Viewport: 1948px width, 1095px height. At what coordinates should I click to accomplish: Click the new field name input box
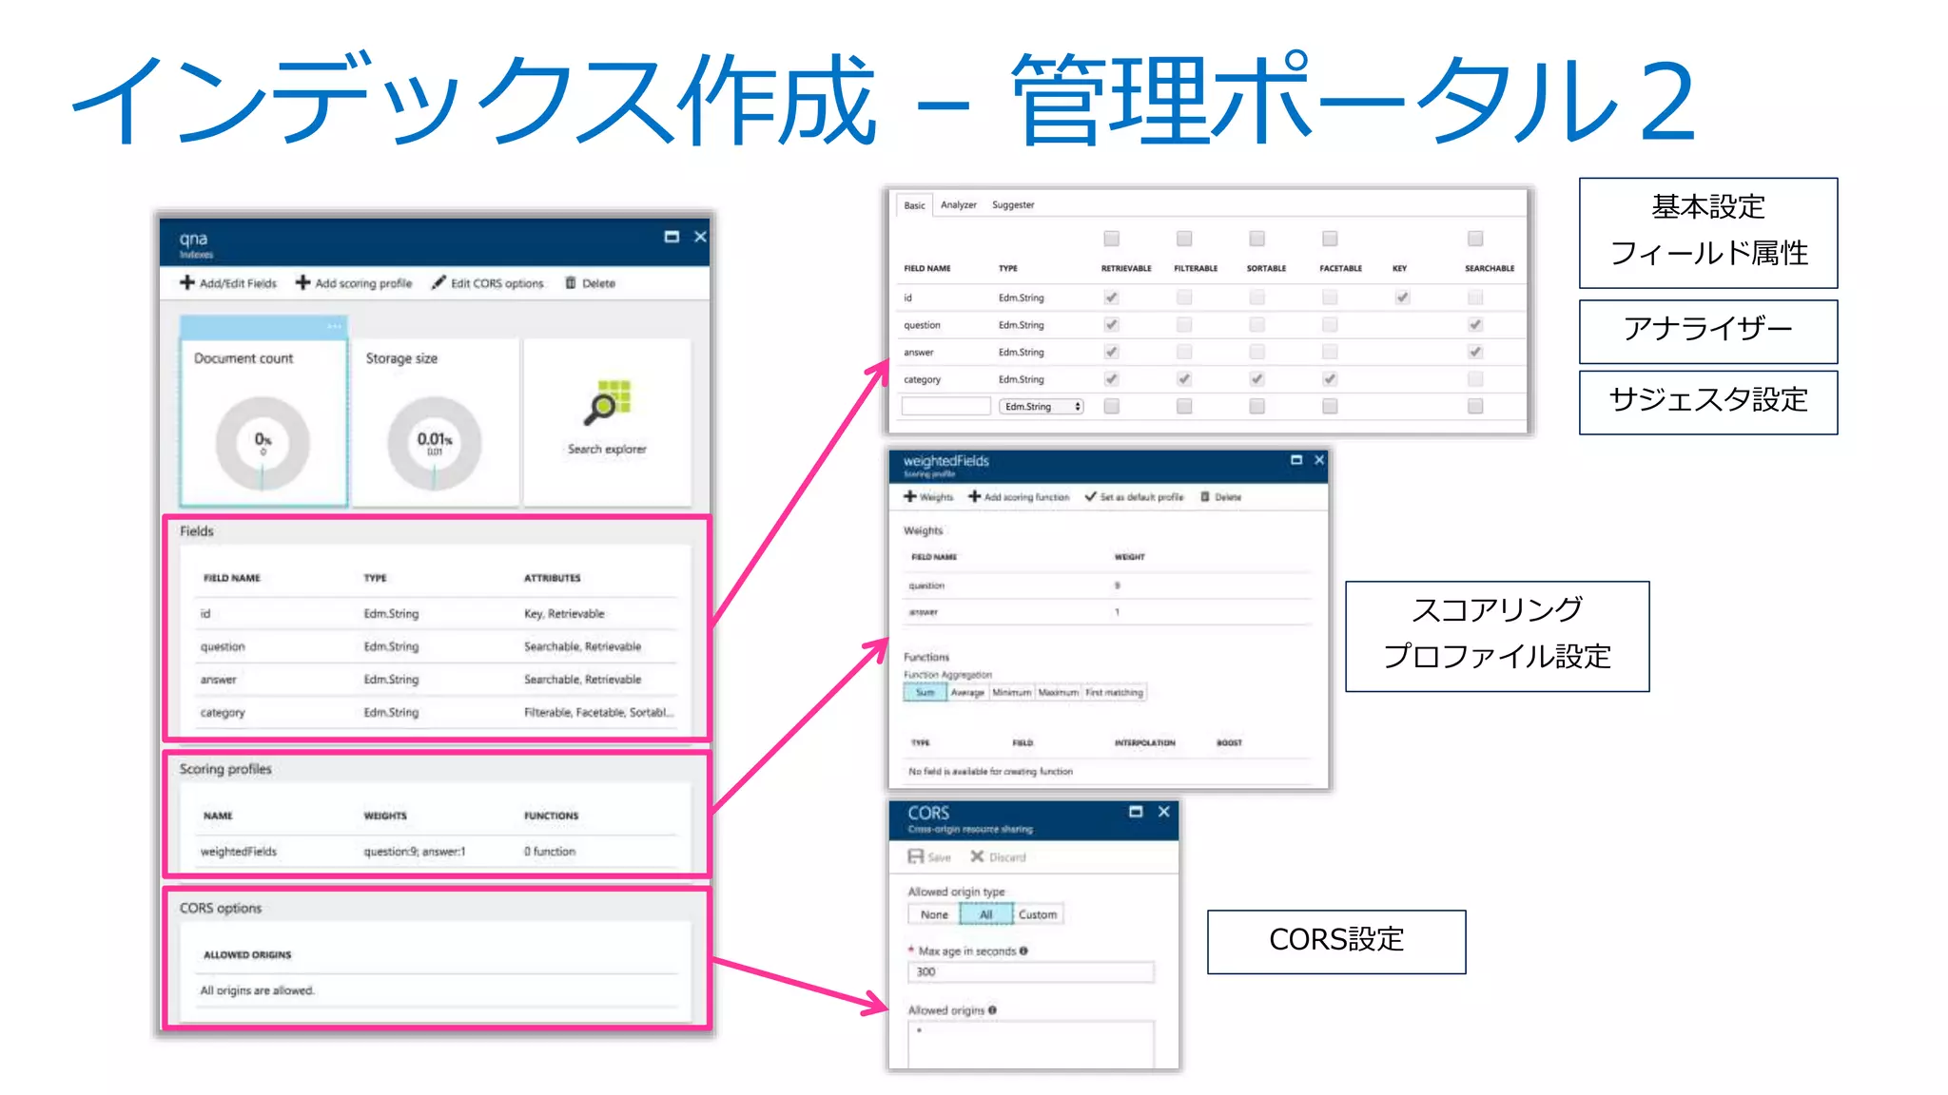pyautogui.click(x=946, y=407)
